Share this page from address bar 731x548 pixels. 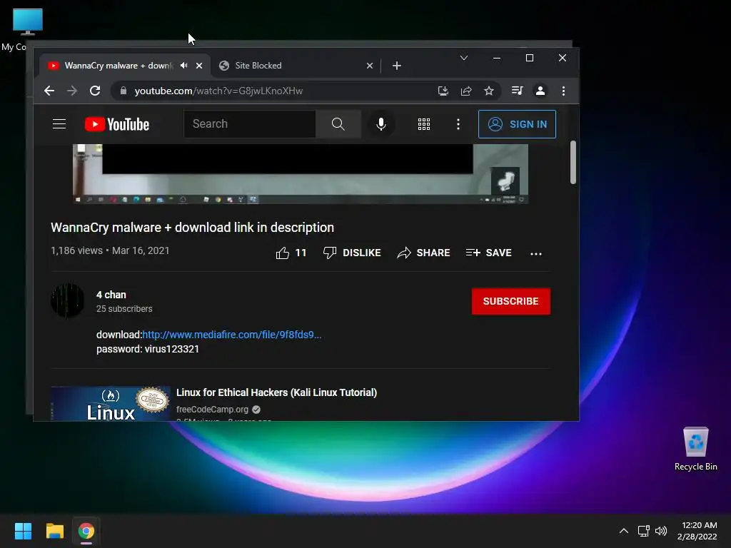(x=466, y=91)
